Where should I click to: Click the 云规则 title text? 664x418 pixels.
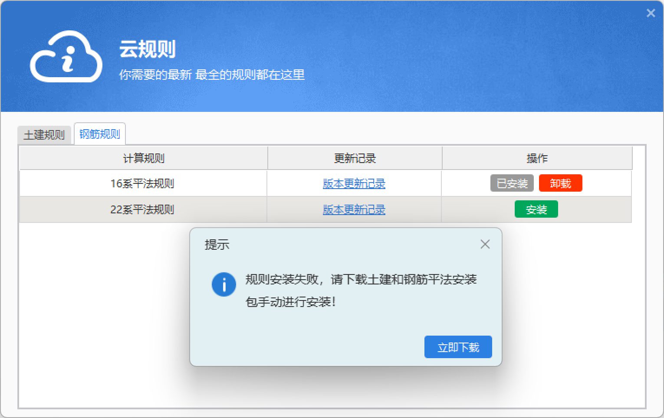(x=148, y=49)
